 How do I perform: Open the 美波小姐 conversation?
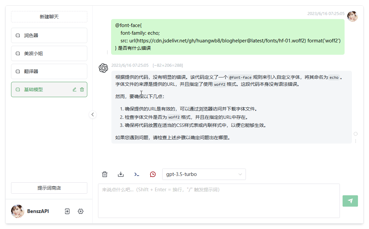pos(49,53)
